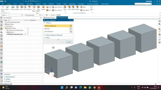Collapse the Objects section
The width and height of the screenshot is (161, 90).
(45, 23)
